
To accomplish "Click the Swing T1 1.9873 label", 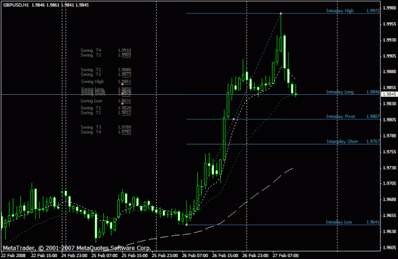I will pyautogui.click(x=106, y=74).
